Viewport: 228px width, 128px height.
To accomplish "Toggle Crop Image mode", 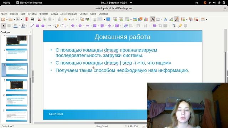I will pyautogui.click(x=160, y=26).
